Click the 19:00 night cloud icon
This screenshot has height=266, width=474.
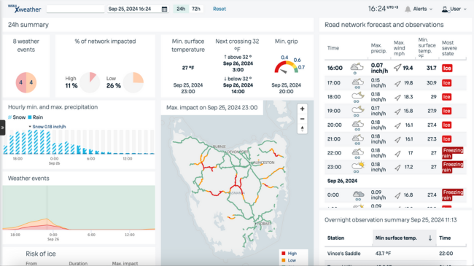(357, 111)
